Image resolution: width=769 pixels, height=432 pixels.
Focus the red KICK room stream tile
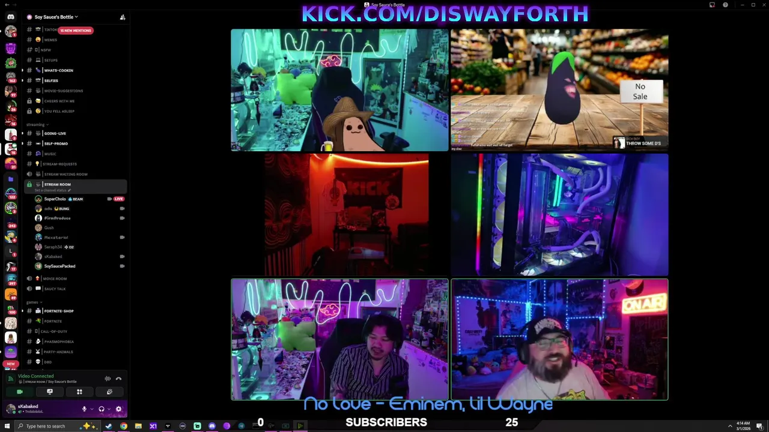[x=347, y=215]
